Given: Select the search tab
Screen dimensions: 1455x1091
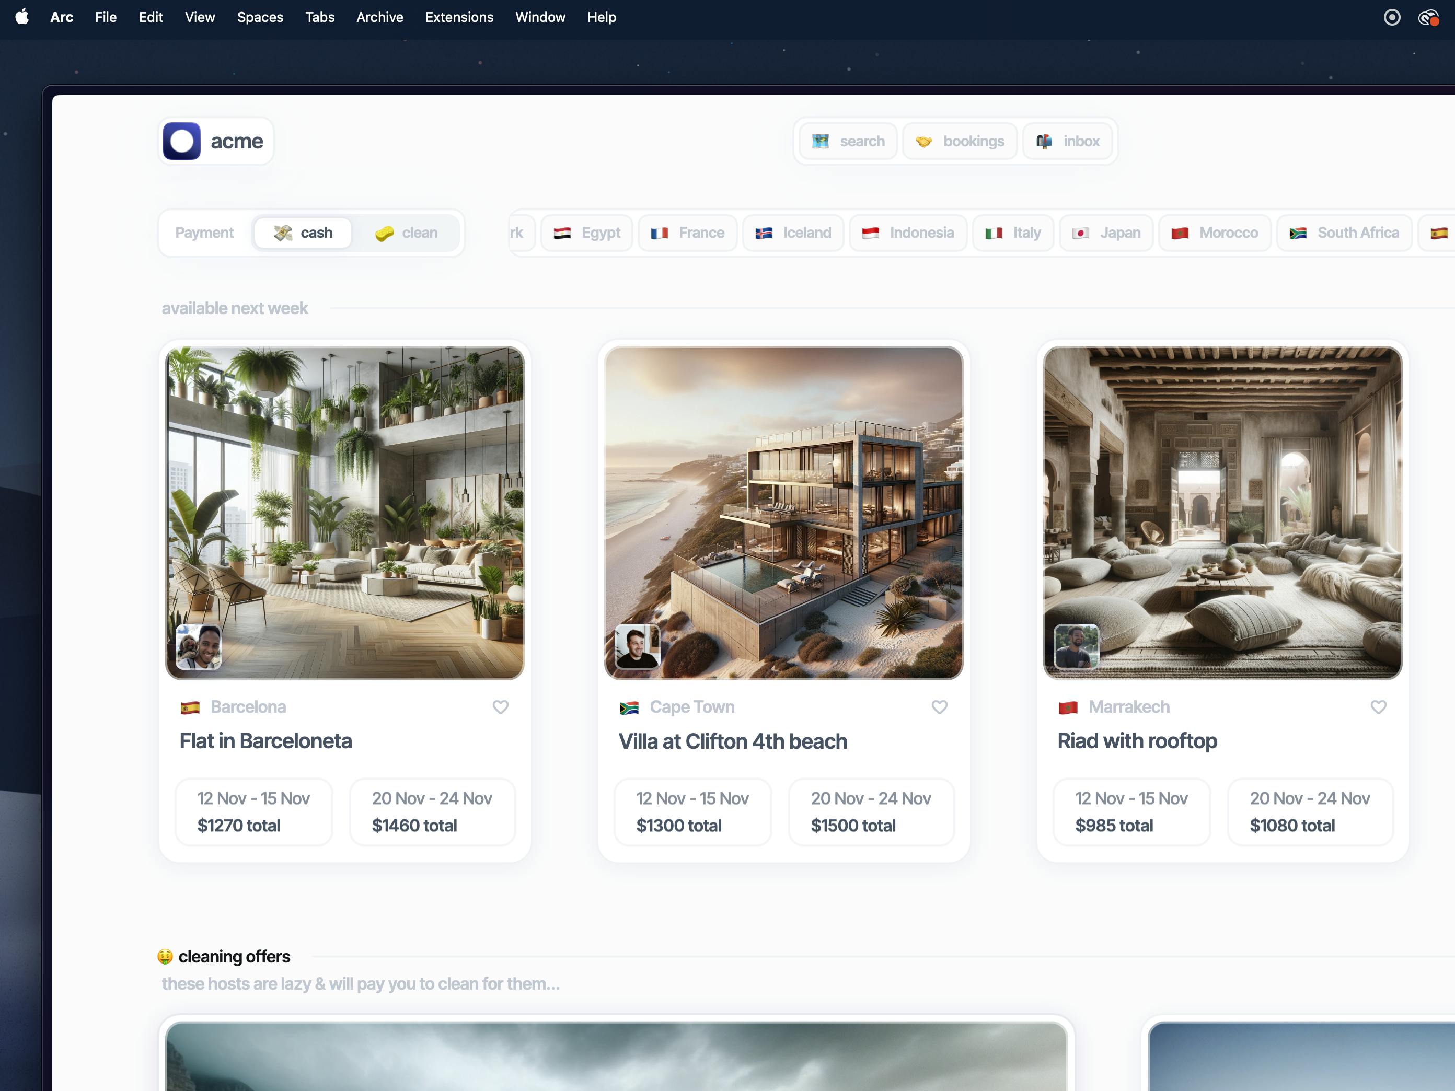Looking at the screenshot, I should (x=848, y=141).
